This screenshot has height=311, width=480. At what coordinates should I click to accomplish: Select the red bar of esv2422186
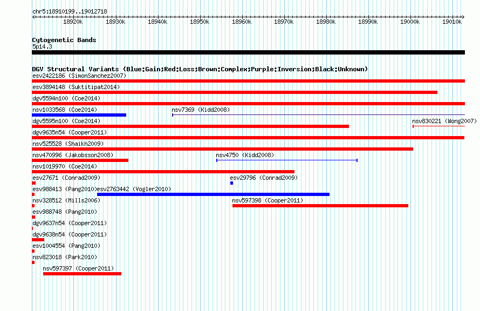[x=248, y=81]
